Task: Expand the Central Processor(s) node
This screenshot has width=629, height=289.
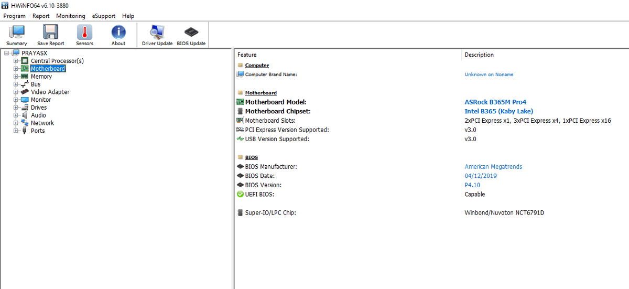Action: 16,61
